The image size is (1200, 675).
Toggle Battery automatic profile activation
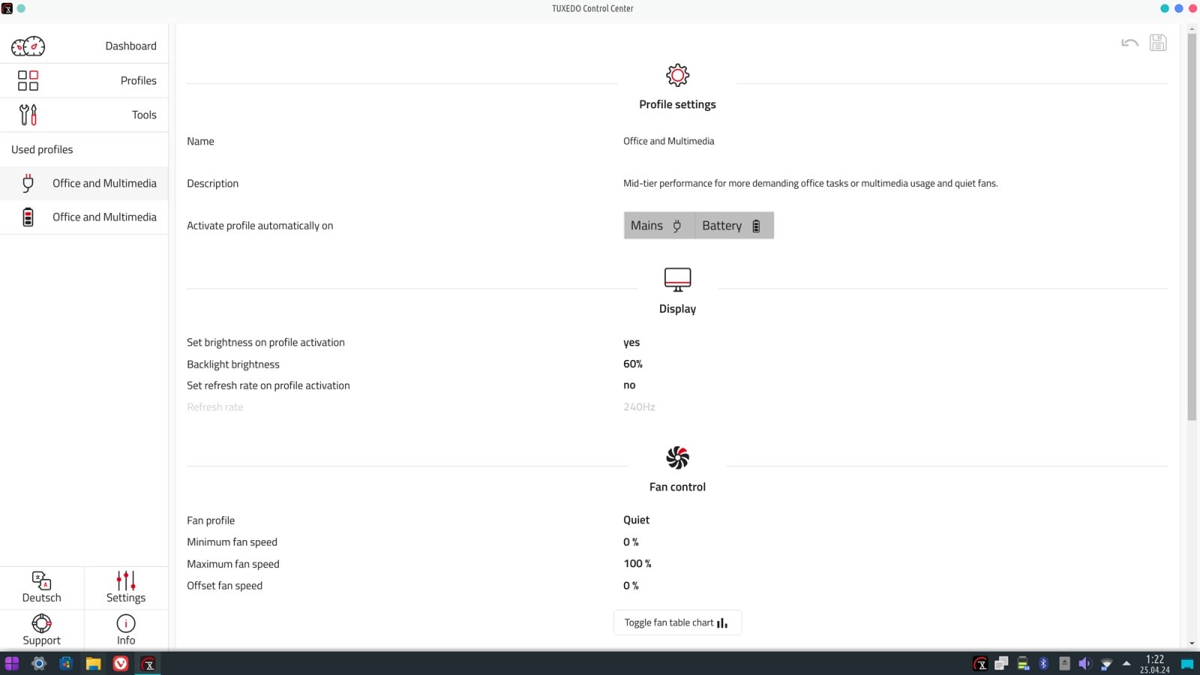(x=734, y=226)
